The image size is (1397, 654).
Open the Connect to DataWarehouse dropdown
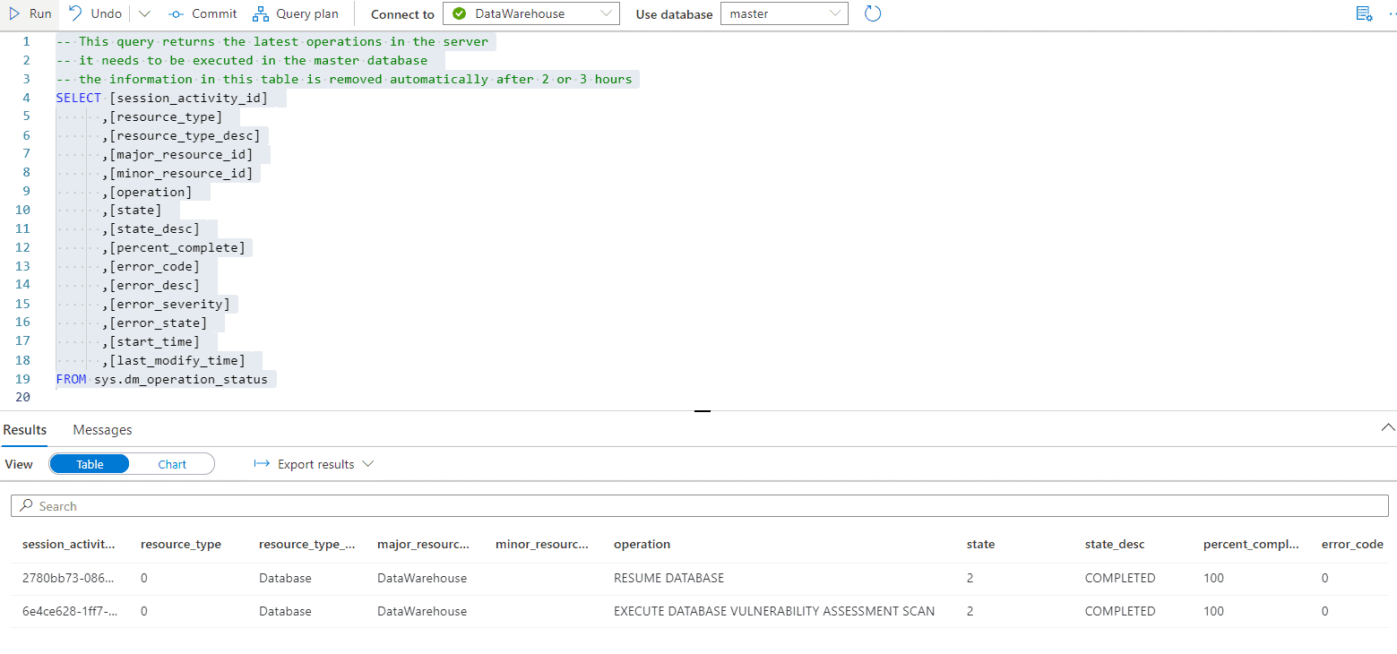(x=531, y=13)
